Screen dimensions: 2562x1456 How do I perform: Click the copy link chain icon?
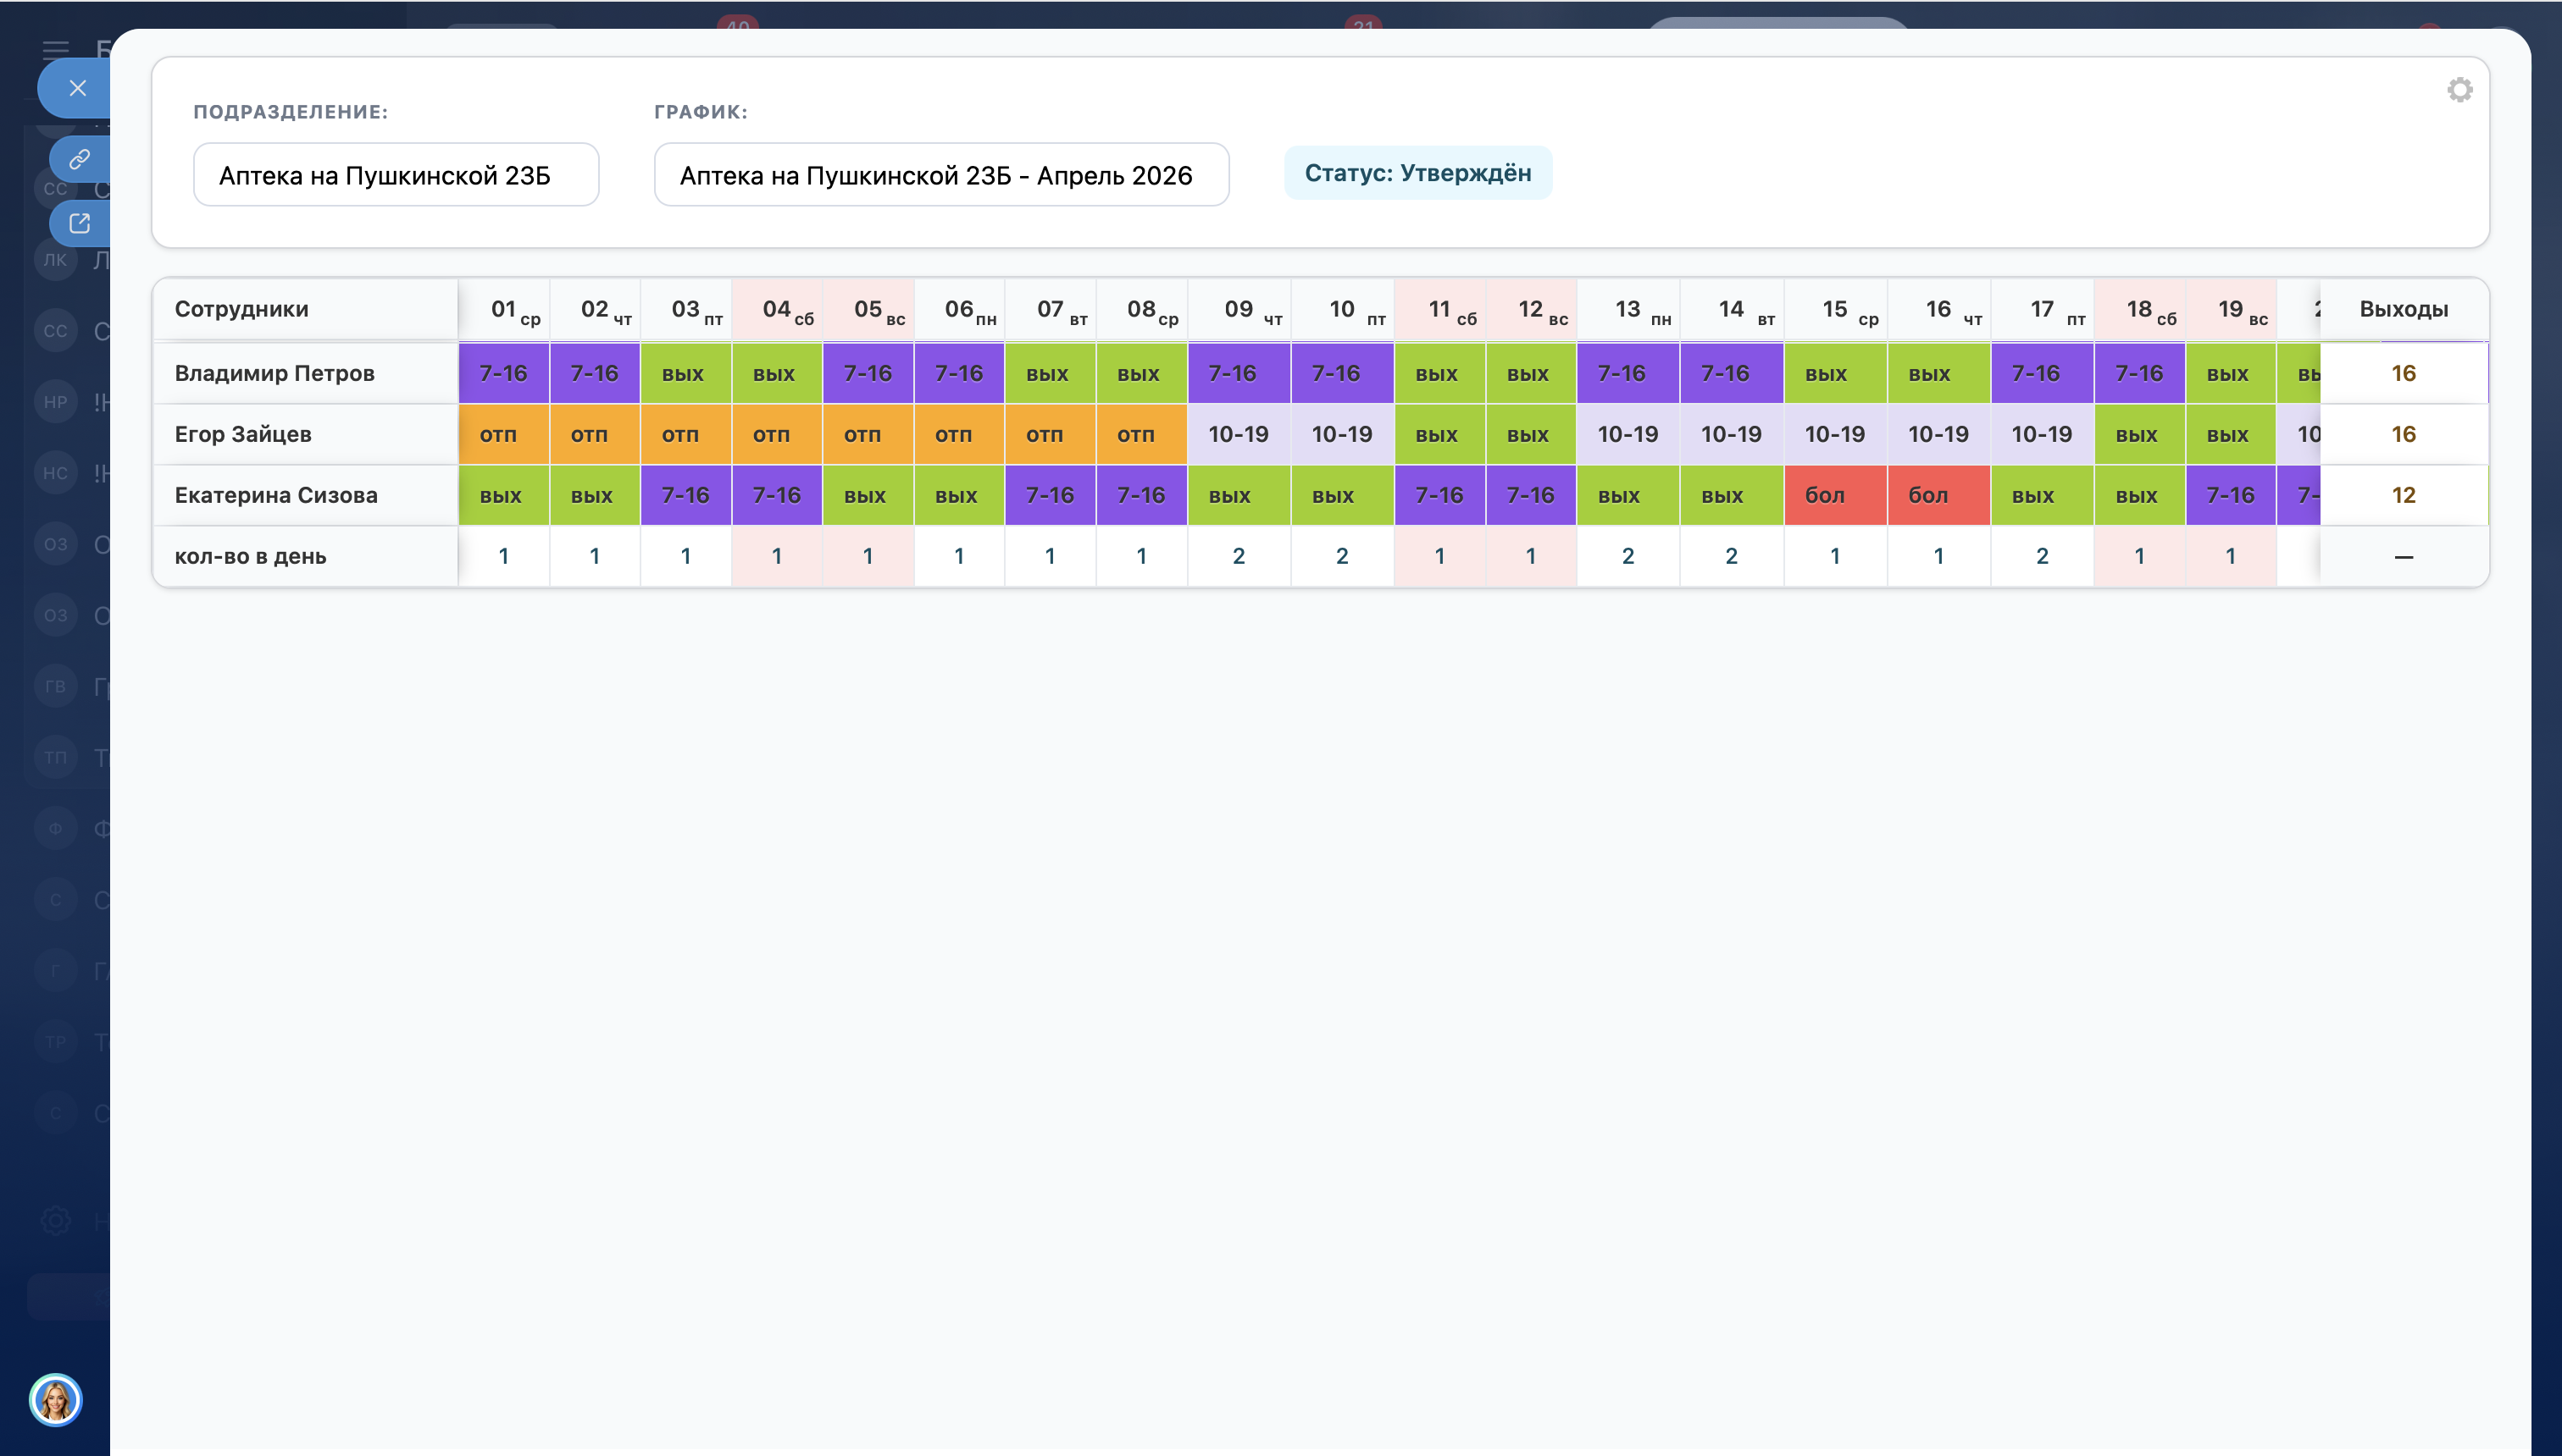click(x=79, y=159)
